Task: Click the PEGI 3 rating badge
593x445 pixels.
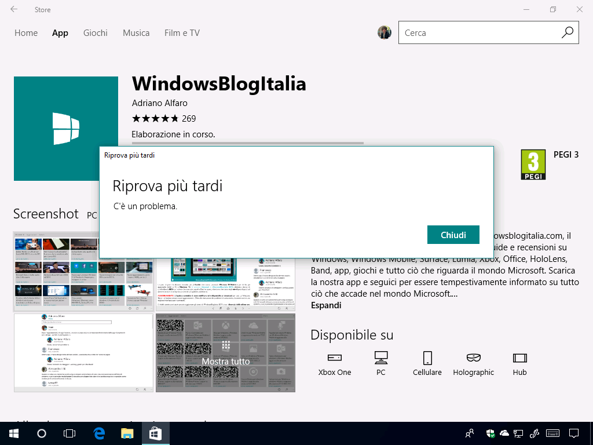Action: (x=533, y=165)
